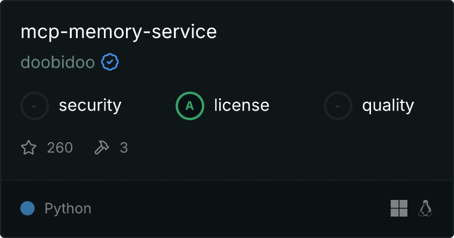Click the blue verified badge beside doobidoo

109,62
